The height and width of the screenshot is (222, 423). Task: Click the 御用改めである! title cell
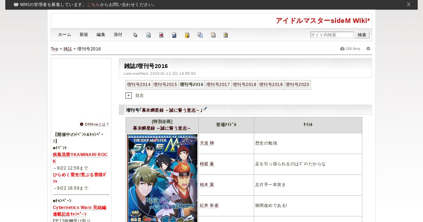[x=308, y=206]
